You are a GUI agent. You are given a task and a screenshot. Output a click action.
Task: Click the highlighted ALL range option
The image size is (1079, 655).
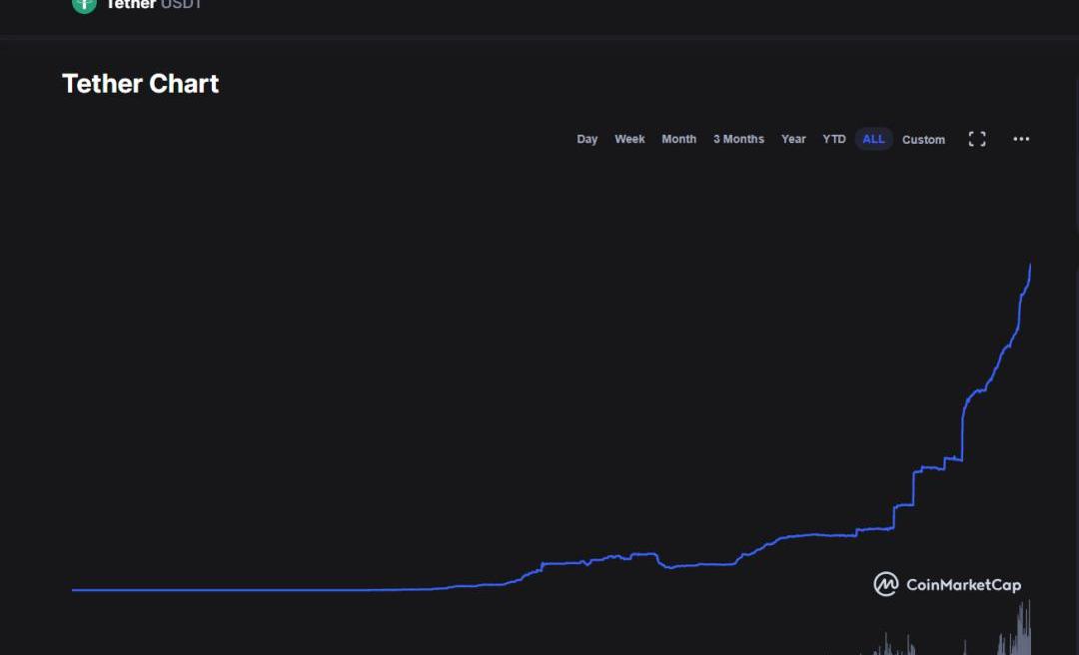tap(873, 139)
